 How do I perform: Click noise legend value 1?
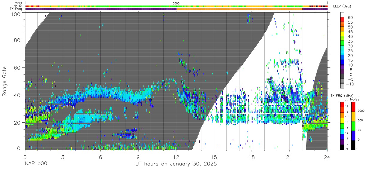tap(357, 149)
